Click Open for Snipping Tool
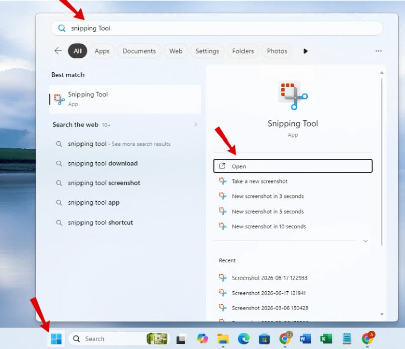Viewport: 405px width, 349px height. pyautogui.click(x=293, y=166)
